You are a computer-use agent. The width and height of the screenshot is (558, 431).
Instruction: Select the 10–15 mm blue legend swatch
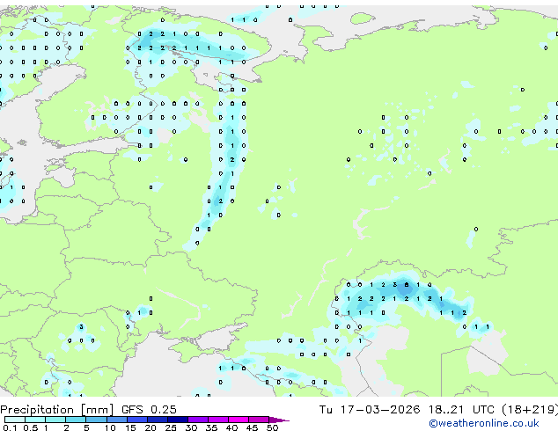click(116, 420)
